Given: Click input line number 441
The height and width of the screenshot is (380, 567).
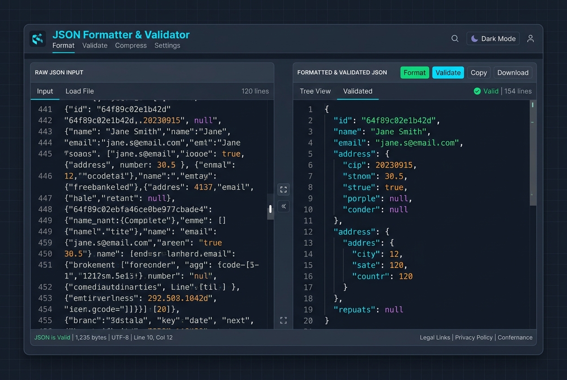Looking at the screenshot, I should pyautogui.click(x=45, y=109).
